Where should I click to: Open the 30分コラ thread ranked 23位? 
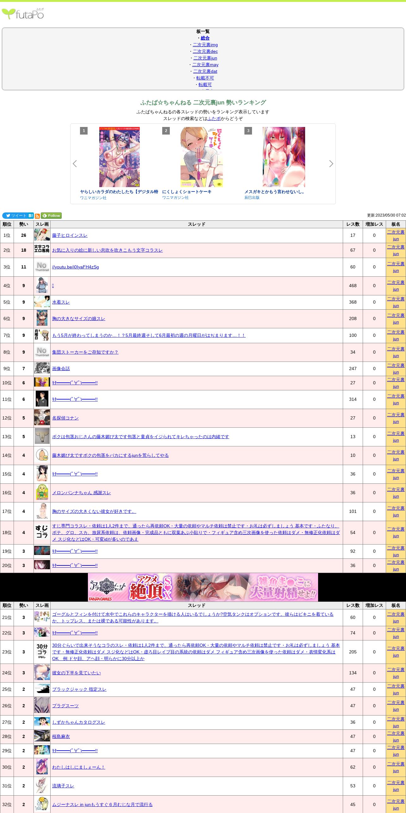196,652
